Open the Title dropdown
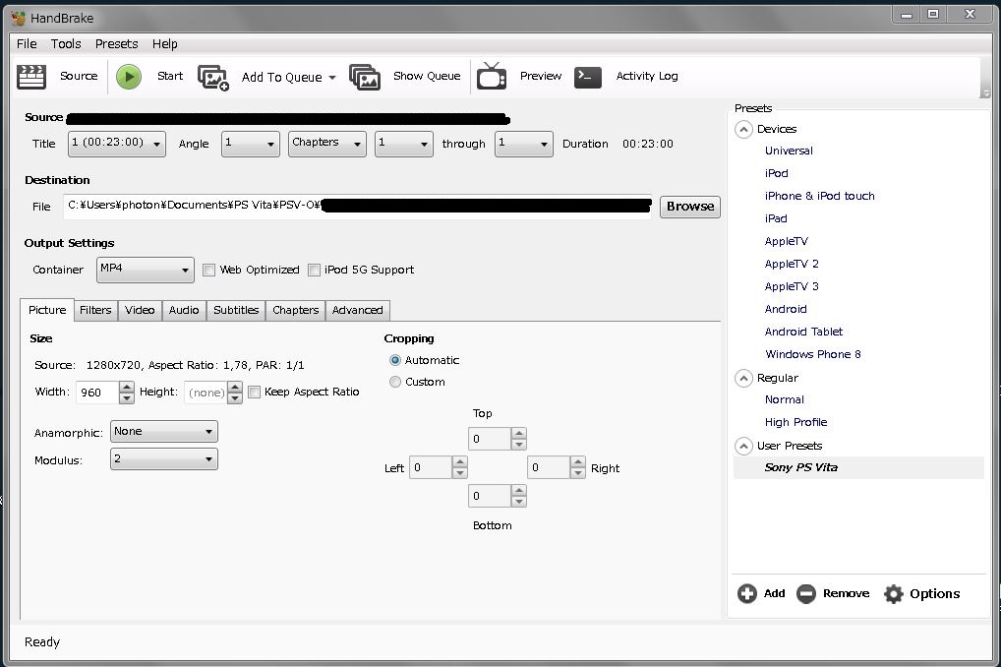 click(117, 143)
